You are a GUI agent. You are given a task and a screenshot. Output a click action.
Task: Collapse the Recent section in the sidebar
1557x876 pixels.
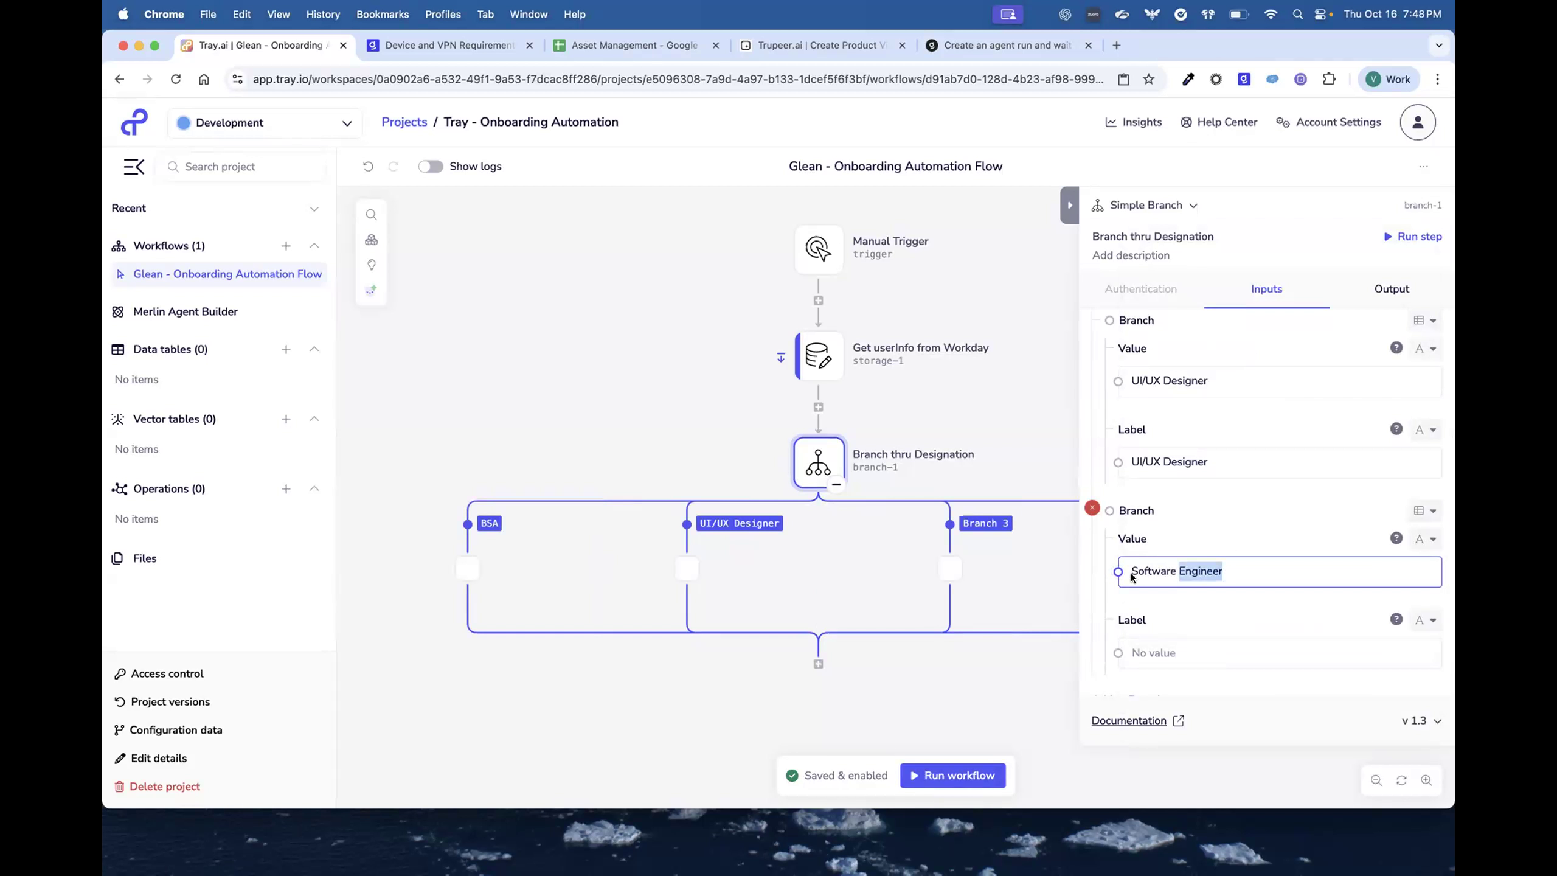pos(314,209)
